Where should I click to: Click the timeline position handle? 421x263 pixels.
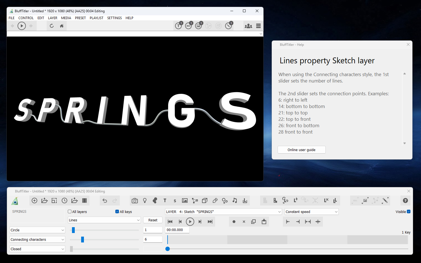click(168, 249)
